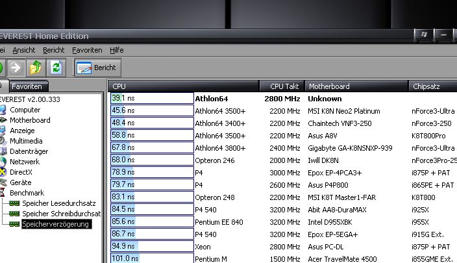The height and width of the screenshot is (263, 457).
Task: Select the 39.1 ns Athlon64 result bar
Action: 152,98
